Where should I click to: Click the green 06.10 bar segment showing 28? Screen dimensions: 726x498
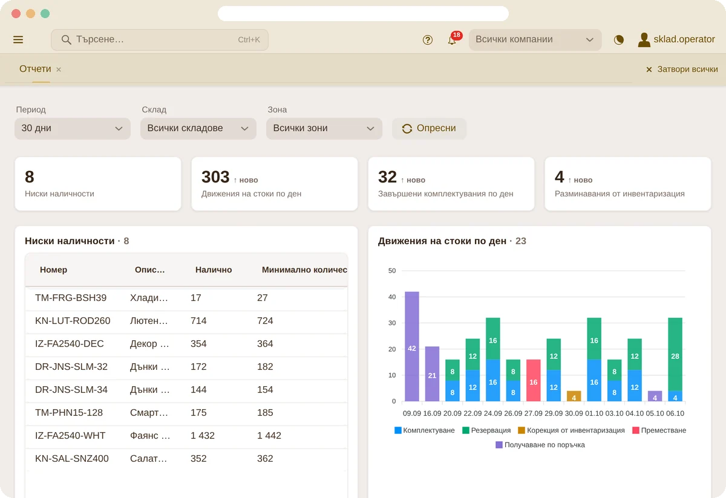pyautogui.click(x=675, y=355)
